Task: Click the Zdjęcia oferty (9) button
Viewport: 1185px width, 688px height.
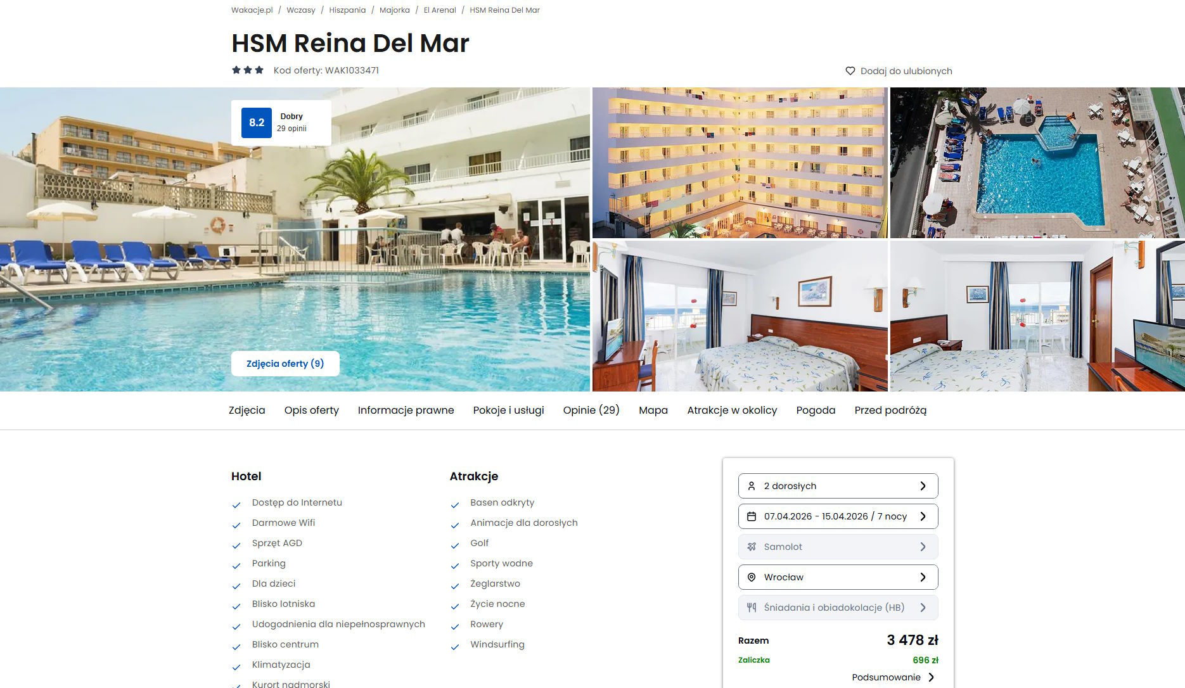Action: (x=285, y=364)
